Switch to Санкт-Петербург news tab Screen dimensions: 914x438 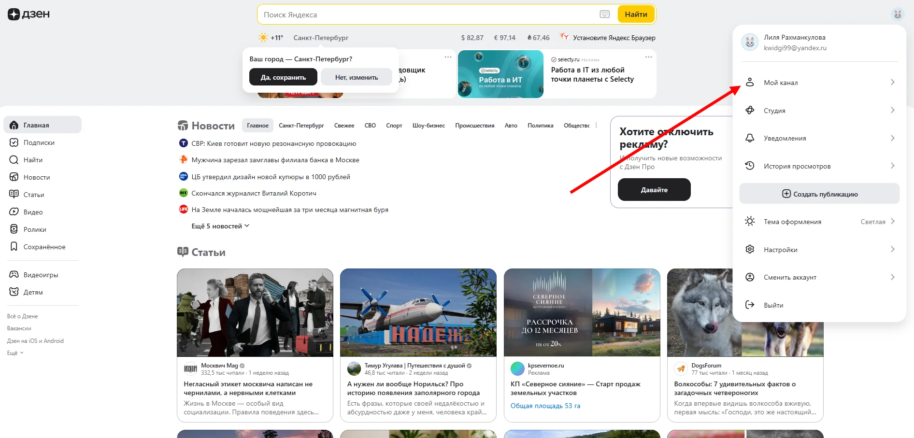301,126
